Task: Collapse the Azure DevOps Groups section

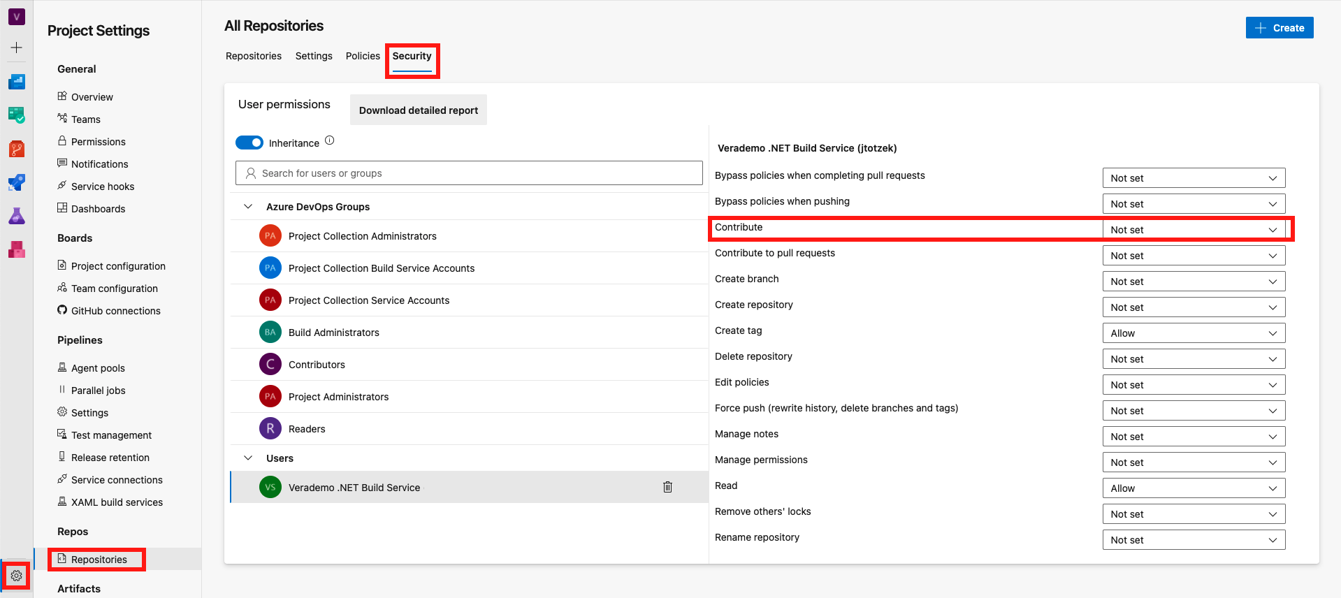Action: pyautogui.click(x=248, y=207)
